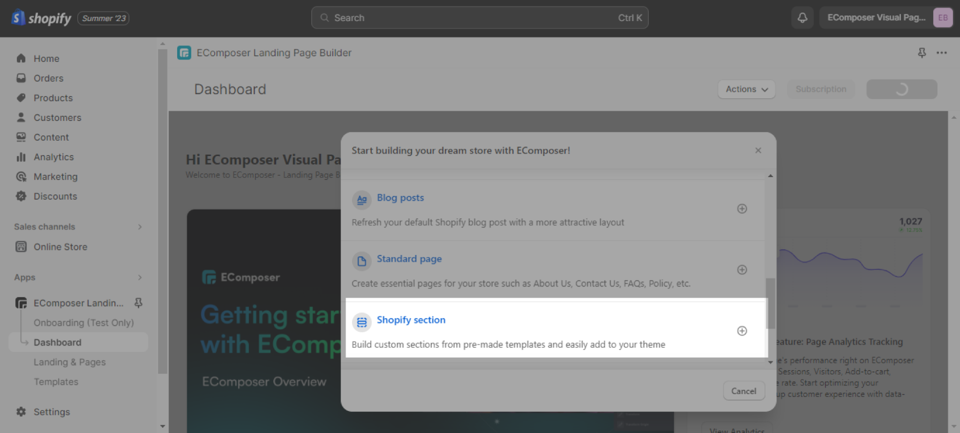960x433 pixels.
Task: Click the Home icon in sidebar
Action: 21,59
